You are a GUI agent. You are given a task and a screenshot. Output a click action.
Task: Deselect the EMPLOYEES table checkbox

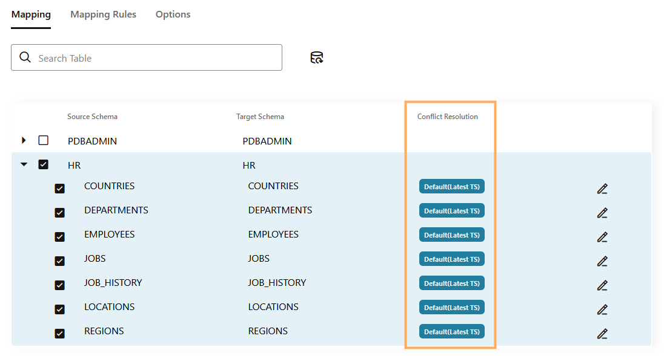coord(59,236)
